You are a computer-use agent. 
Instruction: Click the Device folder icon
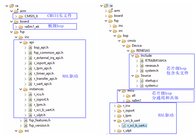pos(128,46)
